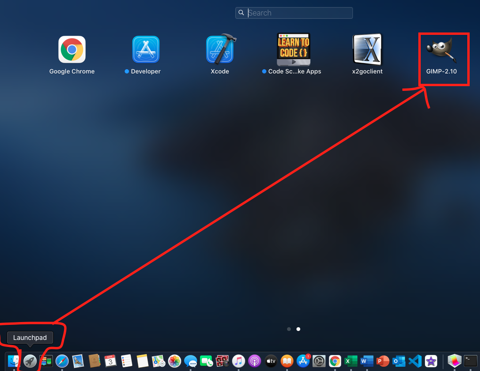Launch Apple TV from the Dock
480x371 pixels.
pyautogui.click(x=271, y=361)
